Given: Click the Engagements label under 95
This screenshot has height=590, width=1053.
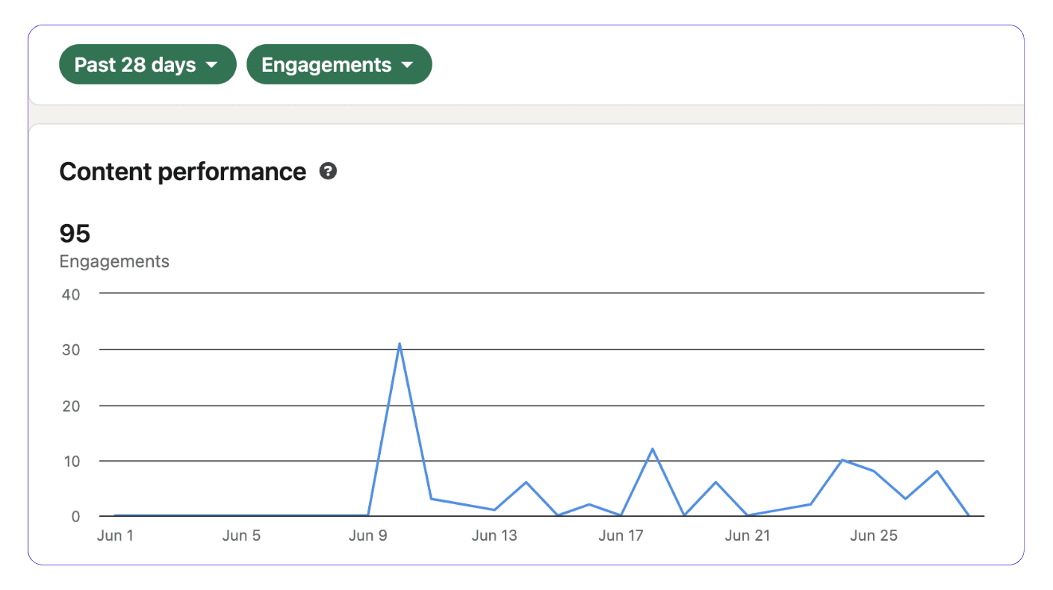Looking at the screenshot, I should 114,261.
